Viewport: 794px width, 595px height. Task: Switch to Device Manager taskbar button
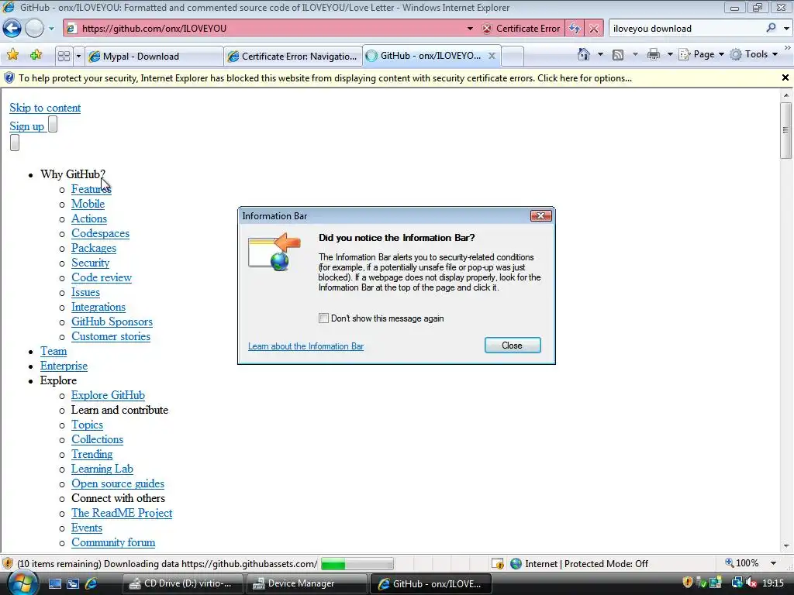point(306,584)
